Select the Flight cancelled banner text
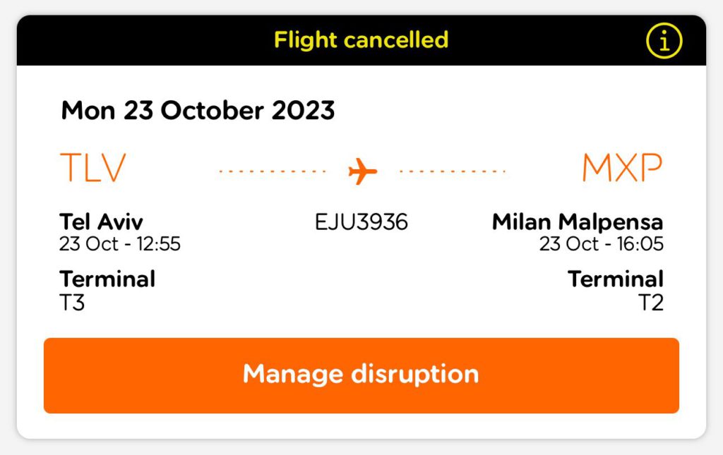The height and width of the screenshot is (455, 723). click(x=361, y=40)
